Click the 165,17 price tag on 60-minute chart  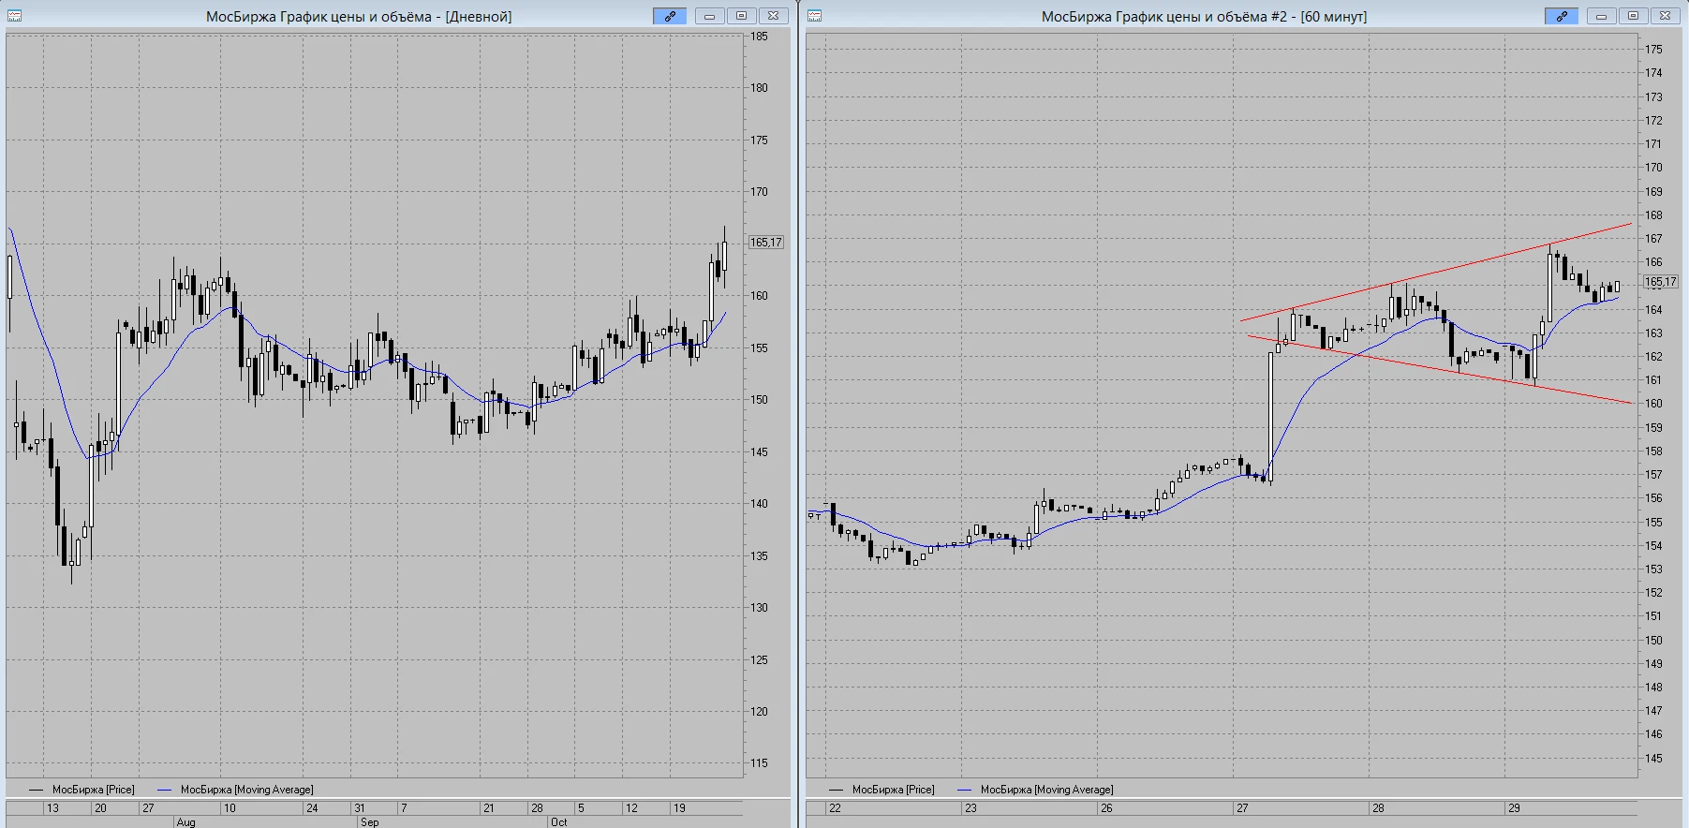tap(1661, 282)
